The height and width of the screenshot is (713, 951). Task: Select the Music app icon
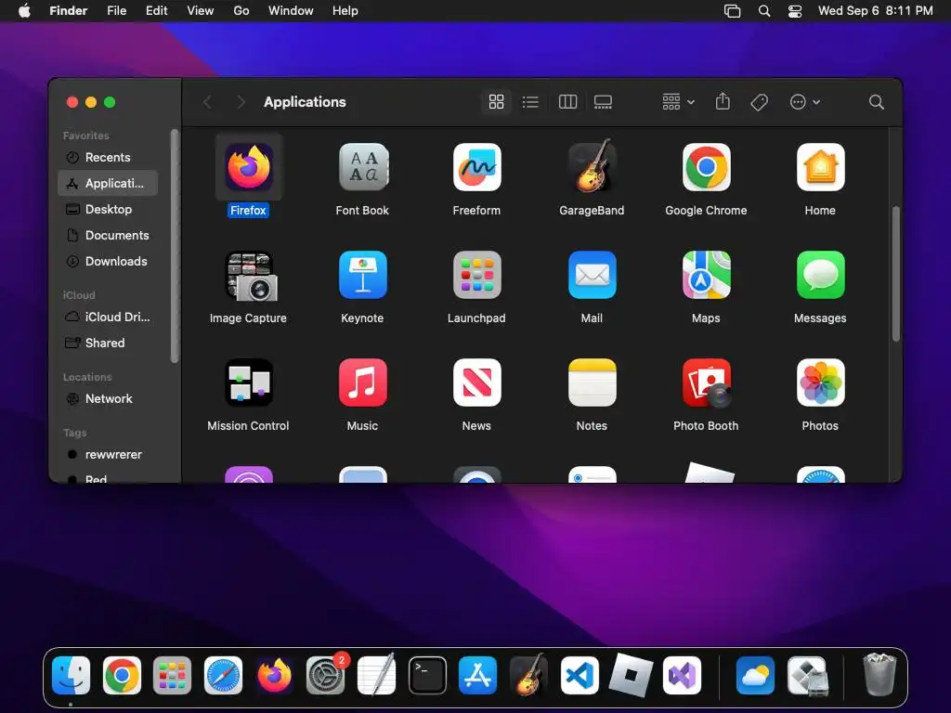click(x=363, y=382)
